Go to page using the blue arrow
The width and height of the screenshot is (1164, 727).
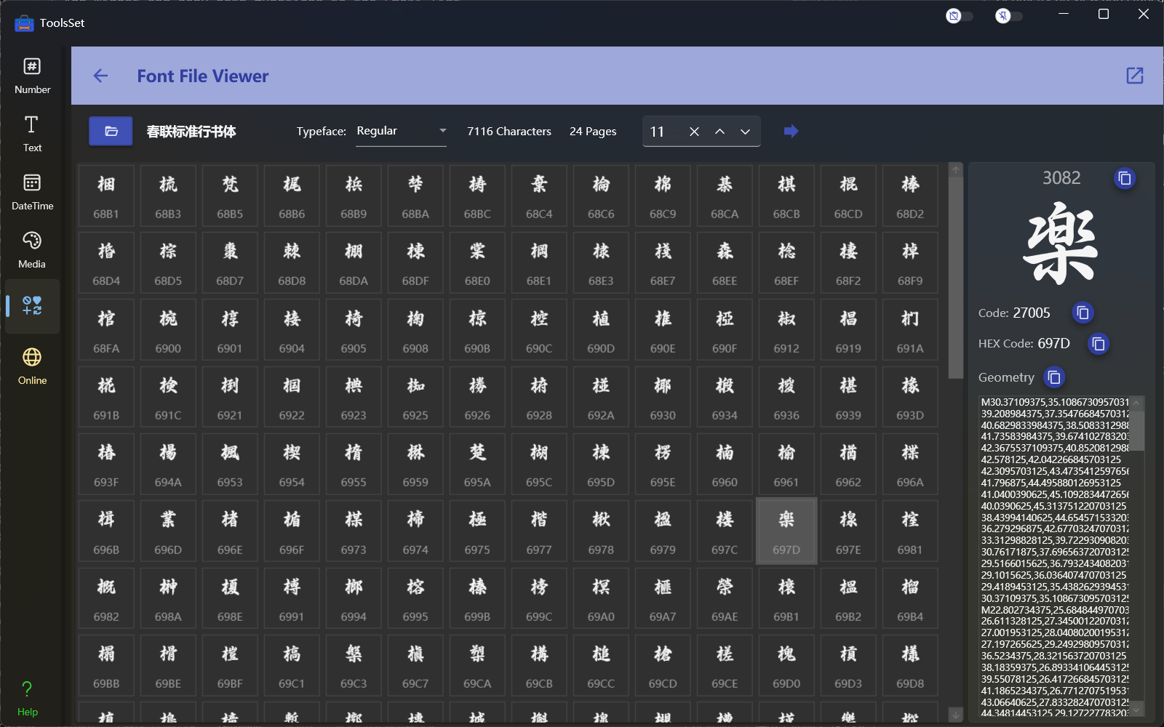tap(791, 131)
